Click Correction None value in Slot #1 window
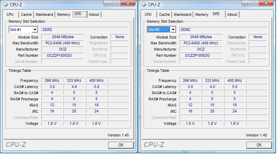Viewport: 277px width, 154px height. (120, 37)
